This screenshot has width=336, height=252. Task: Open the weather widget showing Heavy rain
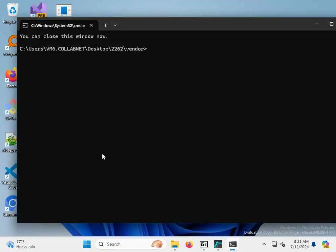[21, 244]
